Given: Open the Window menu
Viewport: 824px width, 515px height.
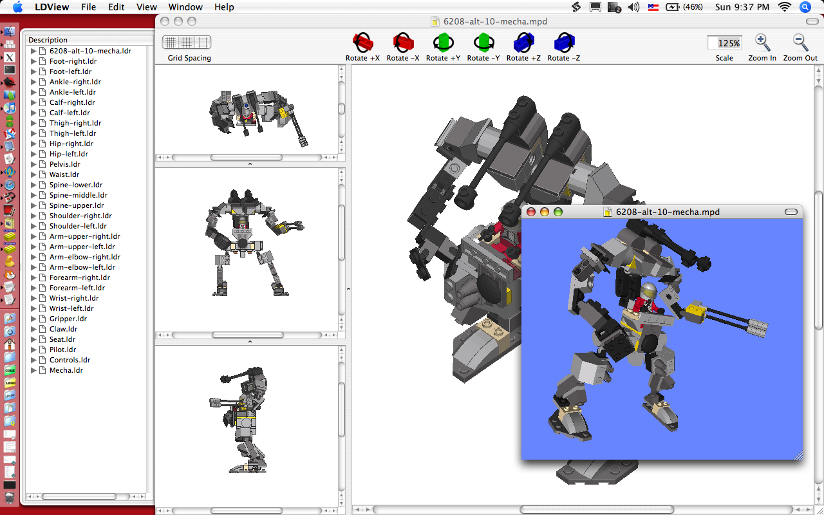Looking at the screenshot, I should pyautogui.click(x=185, y=7).
